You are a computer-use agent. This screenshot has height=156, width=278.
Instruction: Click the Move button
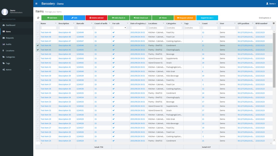163,18
